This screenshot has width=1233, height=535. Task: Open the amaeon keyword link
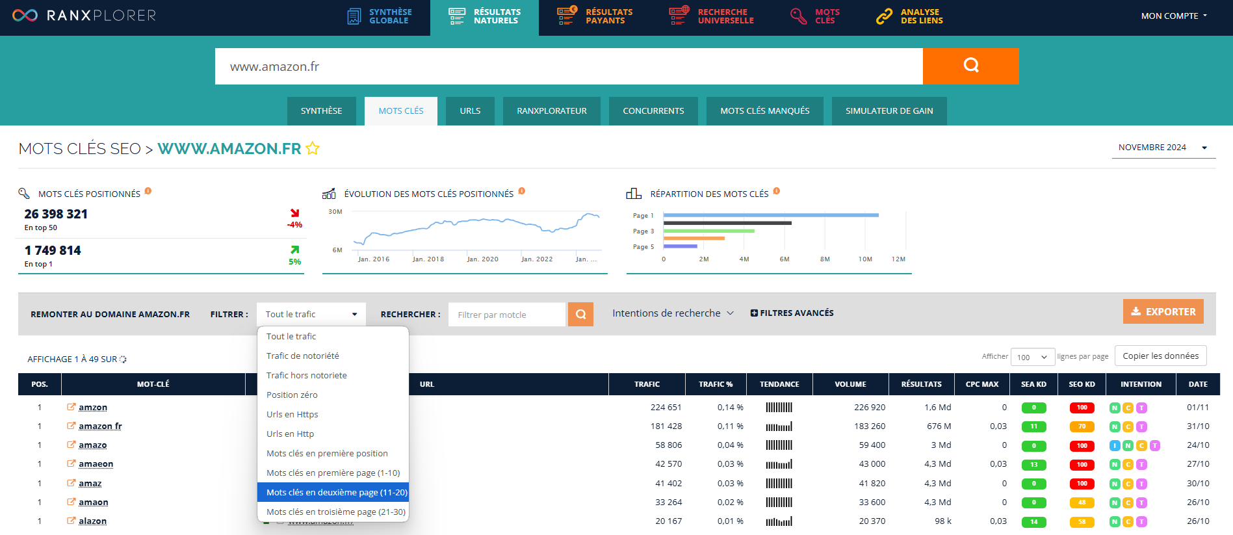click(96, 464)
